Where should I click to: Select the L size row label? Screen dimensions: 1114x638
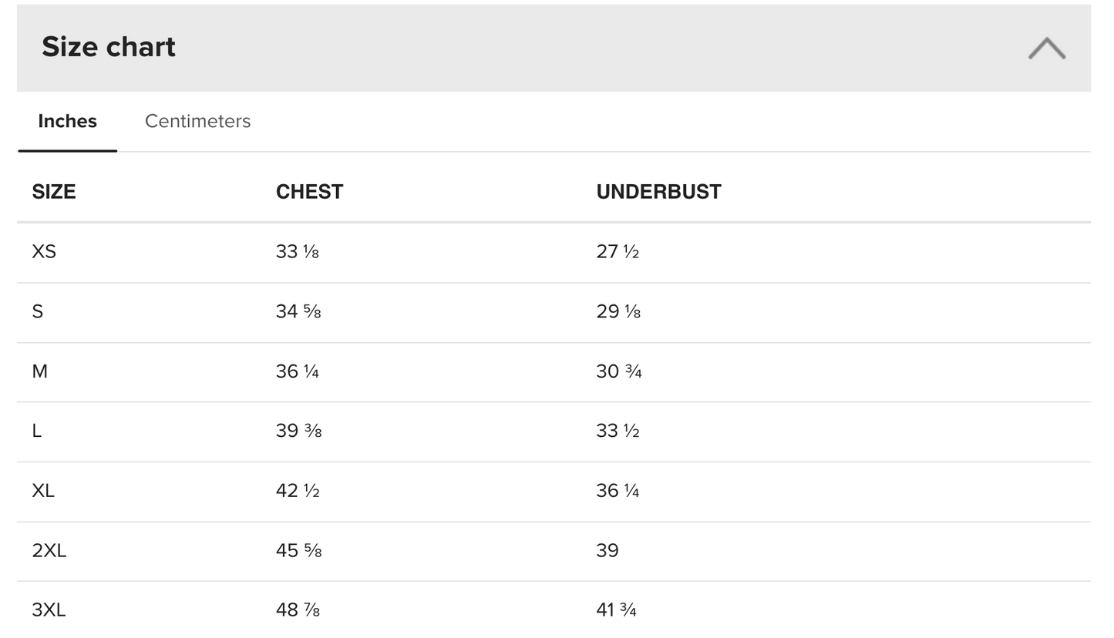click(x=36, y=431)
